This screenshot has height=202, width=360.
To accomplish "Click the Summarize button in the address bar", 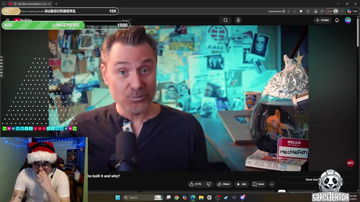I will click(277, 11).
